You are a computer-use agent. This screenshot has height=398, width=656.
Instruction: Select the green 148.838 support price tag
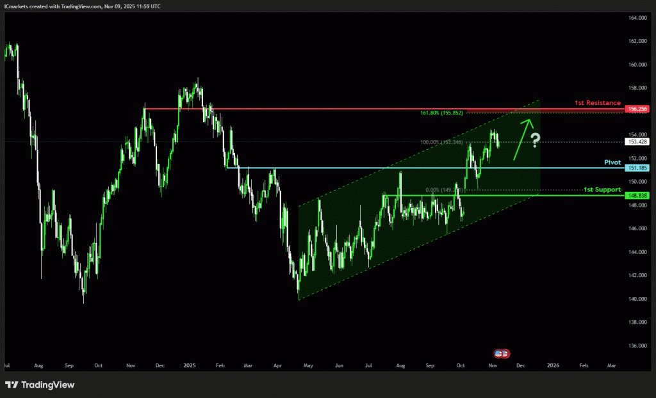638,195
